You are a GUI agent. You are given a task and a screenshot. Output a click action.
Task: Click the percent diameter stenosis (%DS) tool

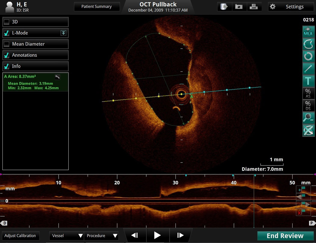(308, 106)
